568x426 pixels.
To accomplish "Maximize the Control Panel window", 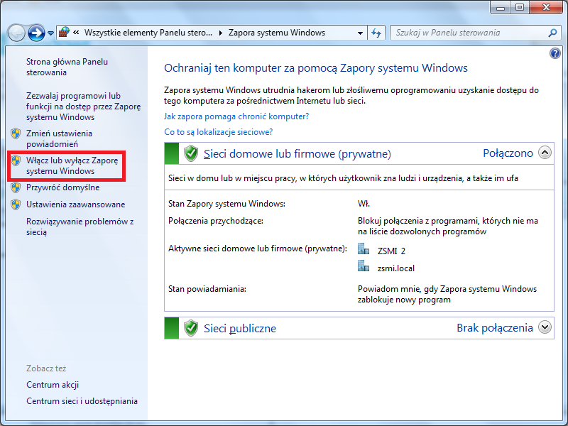I will click(x=520, y=7).
